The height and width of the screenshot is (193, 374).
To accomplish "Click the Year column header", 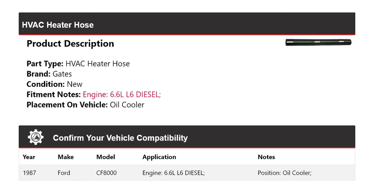I will [29, 157].
